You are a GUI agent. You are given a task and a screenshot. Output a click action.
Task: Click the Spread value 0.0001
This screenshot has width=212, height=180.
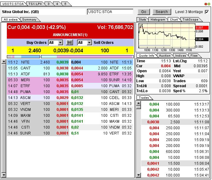(x=201, y=86)
